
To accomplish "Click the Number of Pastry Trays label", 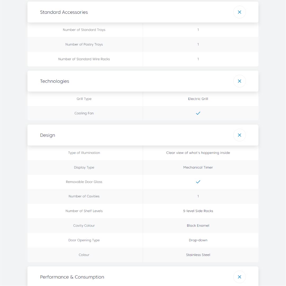I will coord(84,44).
